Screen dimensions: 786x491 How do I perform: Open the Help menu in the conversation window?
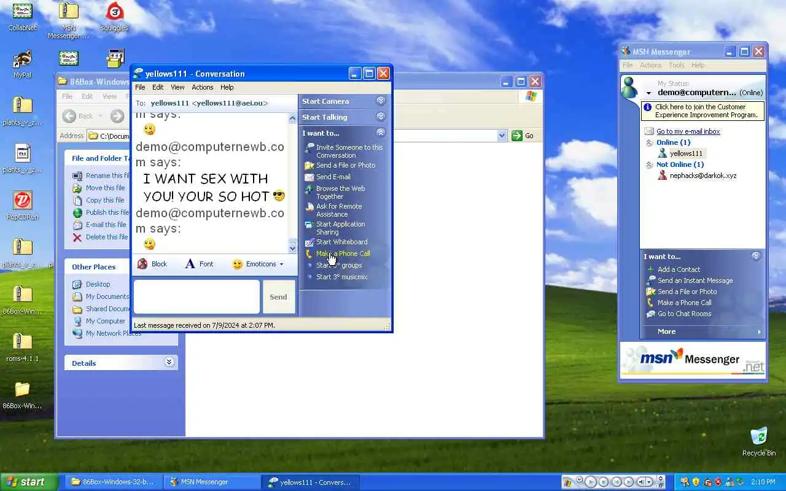227,87
